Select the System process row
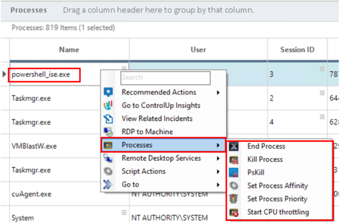Screen dimensions: 340x224 pos(23,218)
